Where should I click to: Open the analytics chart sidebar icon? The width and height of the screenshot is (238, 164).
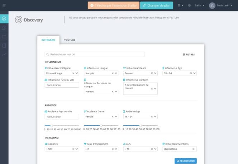[4, 54]
